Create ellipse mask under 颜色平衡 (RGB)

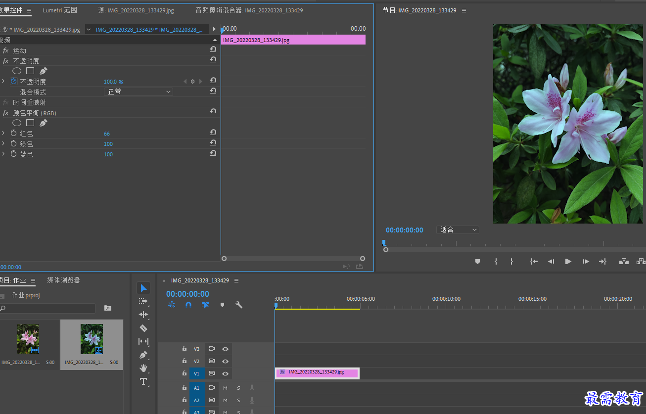tap(17, 123)
